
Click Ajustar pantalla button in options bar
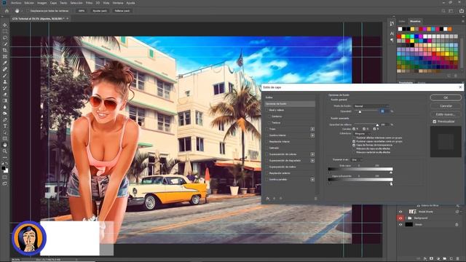(x=100, y=11)
